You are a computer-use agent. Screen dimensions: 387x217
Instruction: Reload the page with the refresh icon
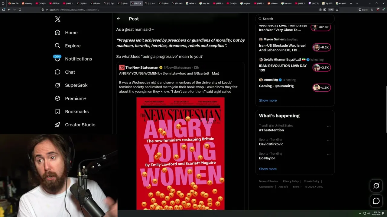[x=20, y=10]
